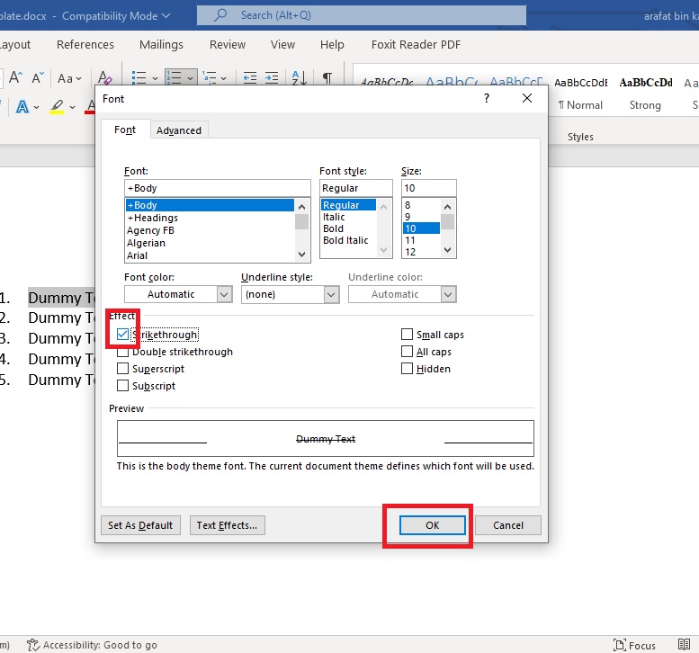
Task: Uncheck the Strikethrough checkbox
Action: pyautogui.click(x=122, y=335)
